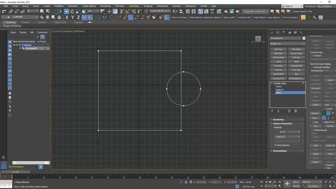Click the Unlink Selection icon
The height and width of the screenshot is (189, 336).
(16, 12)
